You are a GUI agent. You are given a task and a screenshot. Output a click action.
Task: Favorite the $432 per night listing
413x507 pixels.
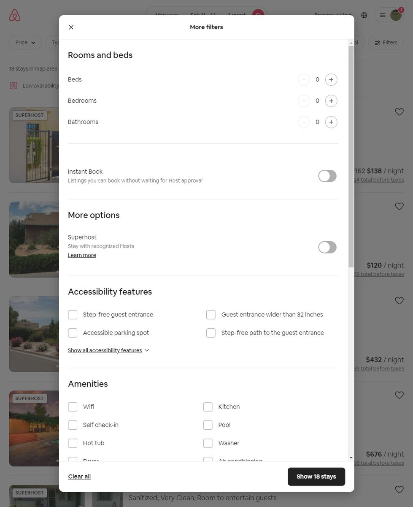pyautogui.click(x=399, y=300)
